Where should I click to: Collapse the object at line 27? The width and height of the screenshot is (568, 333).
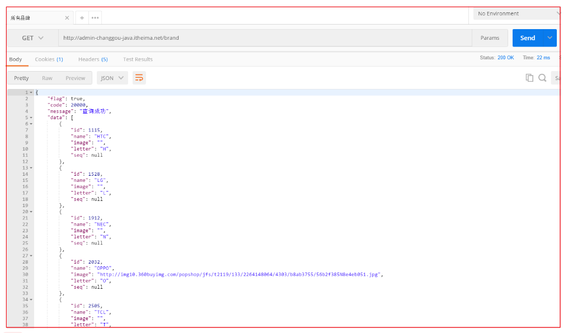point(31,256)
